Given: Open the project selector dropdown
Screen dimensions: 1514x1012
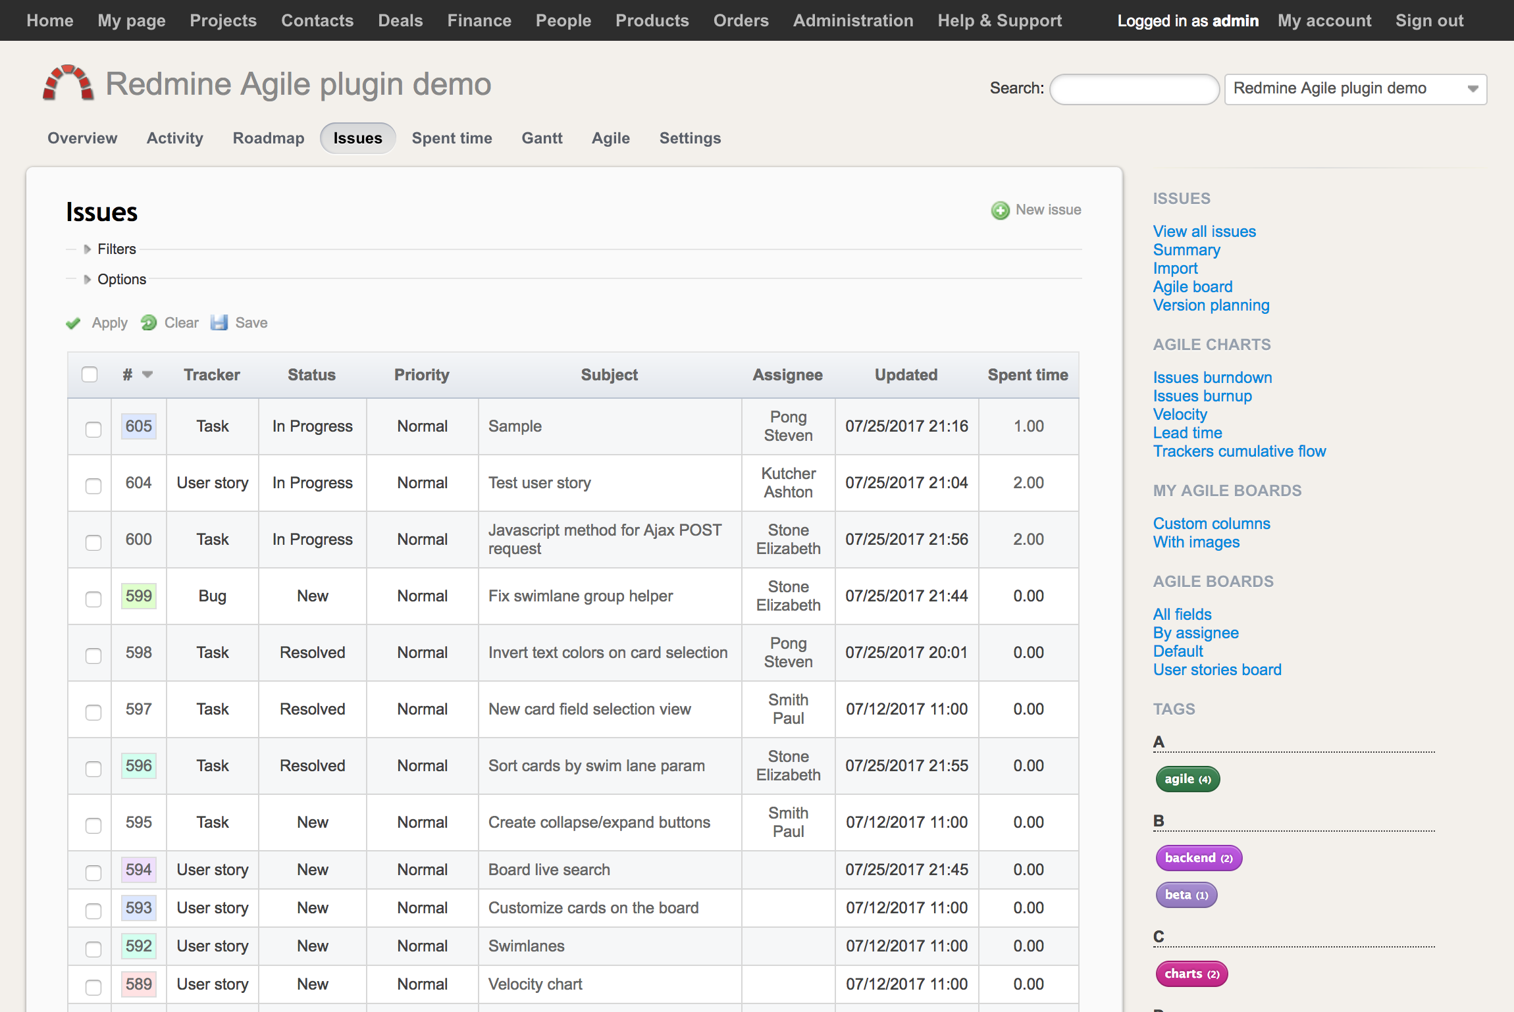Looking at the screenshot, I should (x=1355, y=89).
